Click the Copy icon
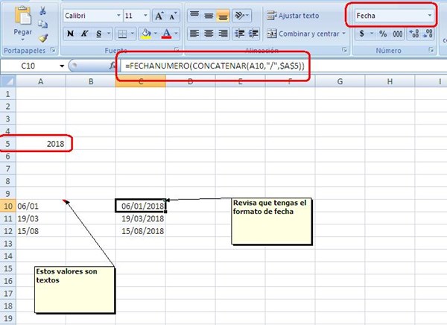 42,25
